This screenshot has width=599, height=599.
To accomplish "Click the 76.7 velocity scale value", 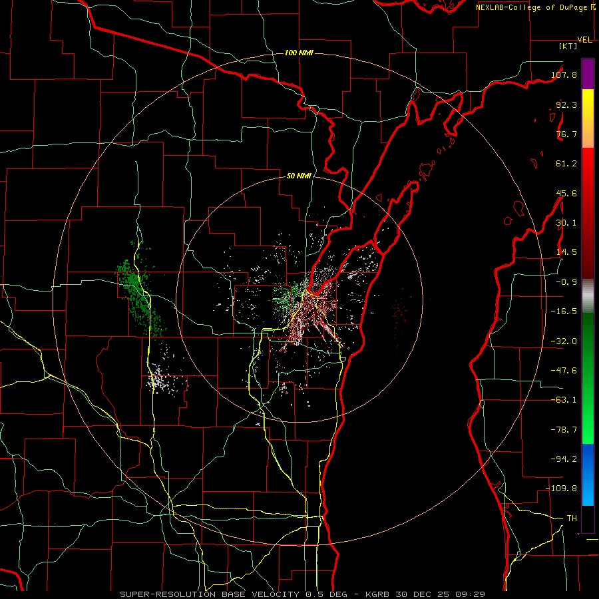I will [566, 134].
